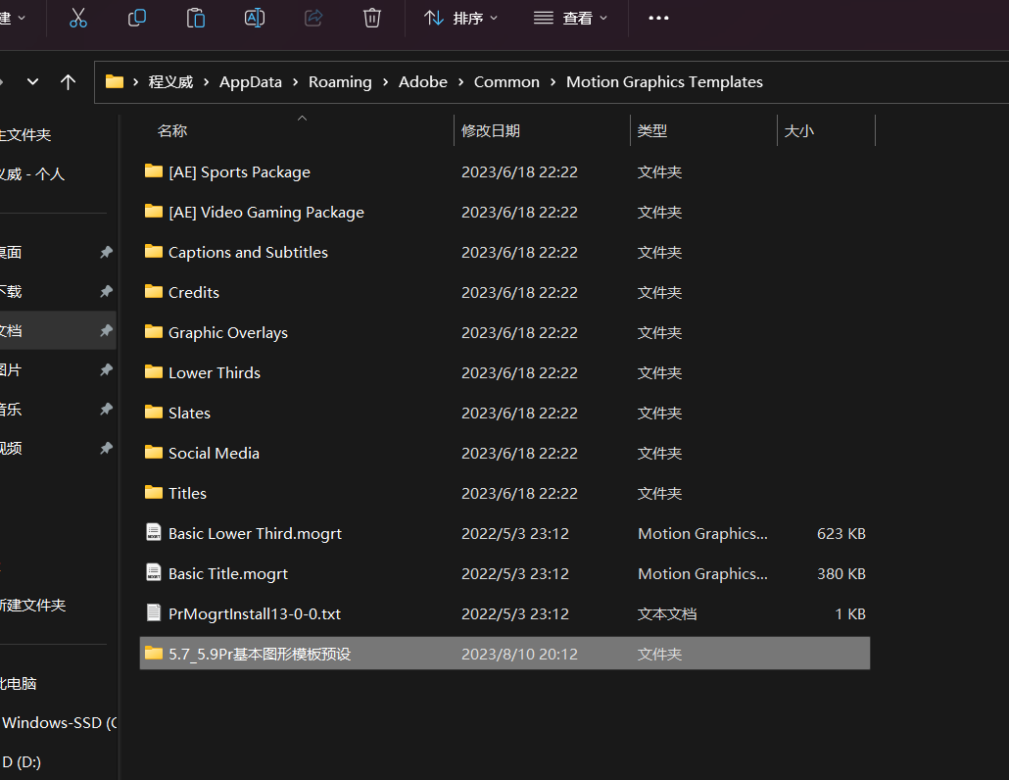Click the Share icon in toolbar
The width and height of the screenshot is (1009, 780).
(x=313, y=18)
